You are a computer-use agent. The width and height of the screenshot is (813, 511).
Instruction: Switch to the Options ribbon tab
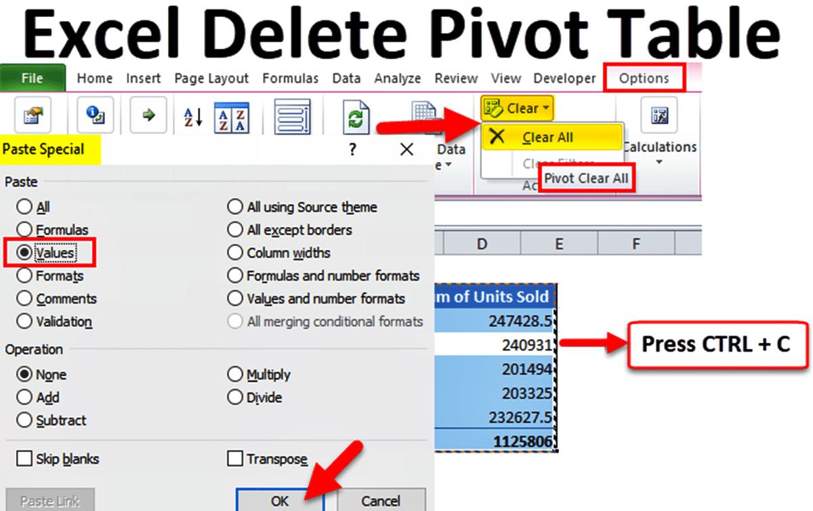tap(644, 78)
